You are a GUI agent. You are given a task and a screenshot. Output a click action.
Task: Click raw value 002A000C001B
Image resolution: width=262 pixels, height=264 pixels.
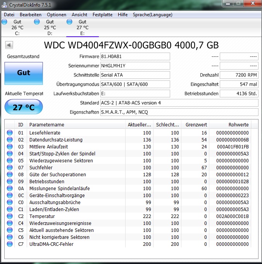point(233,216)
